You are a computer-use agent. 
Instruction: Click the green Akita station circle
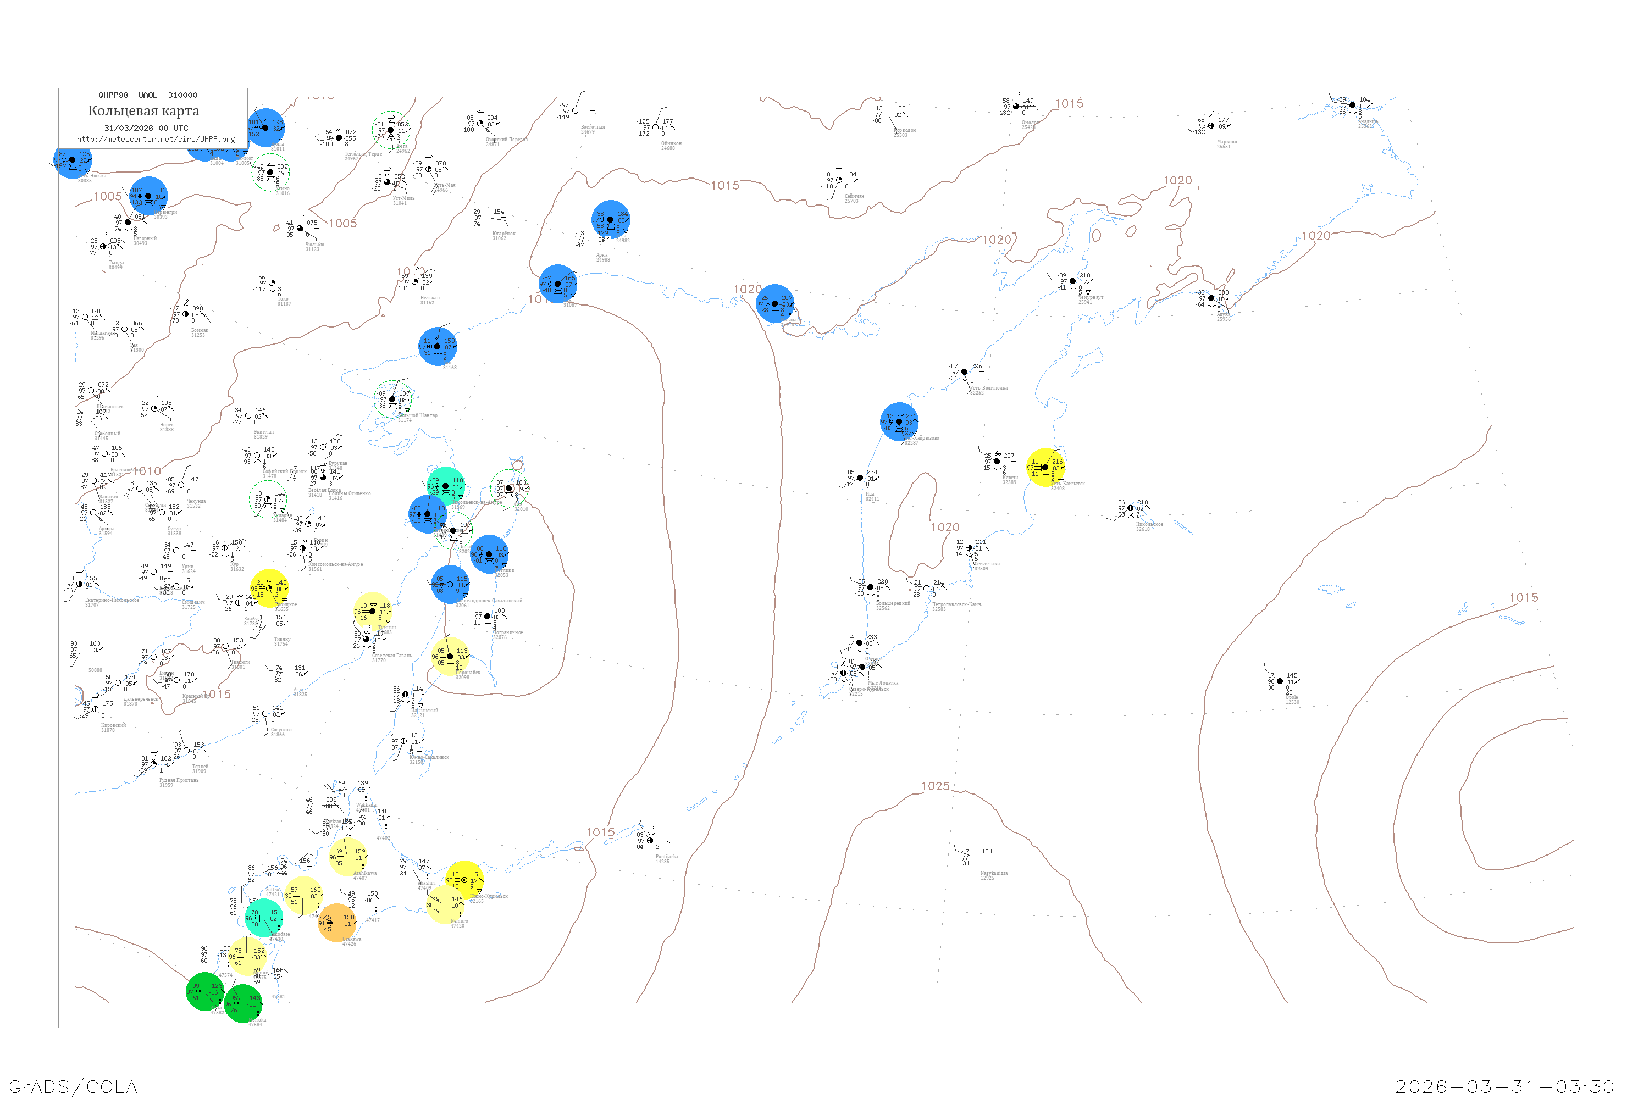[x=204, y=991]
